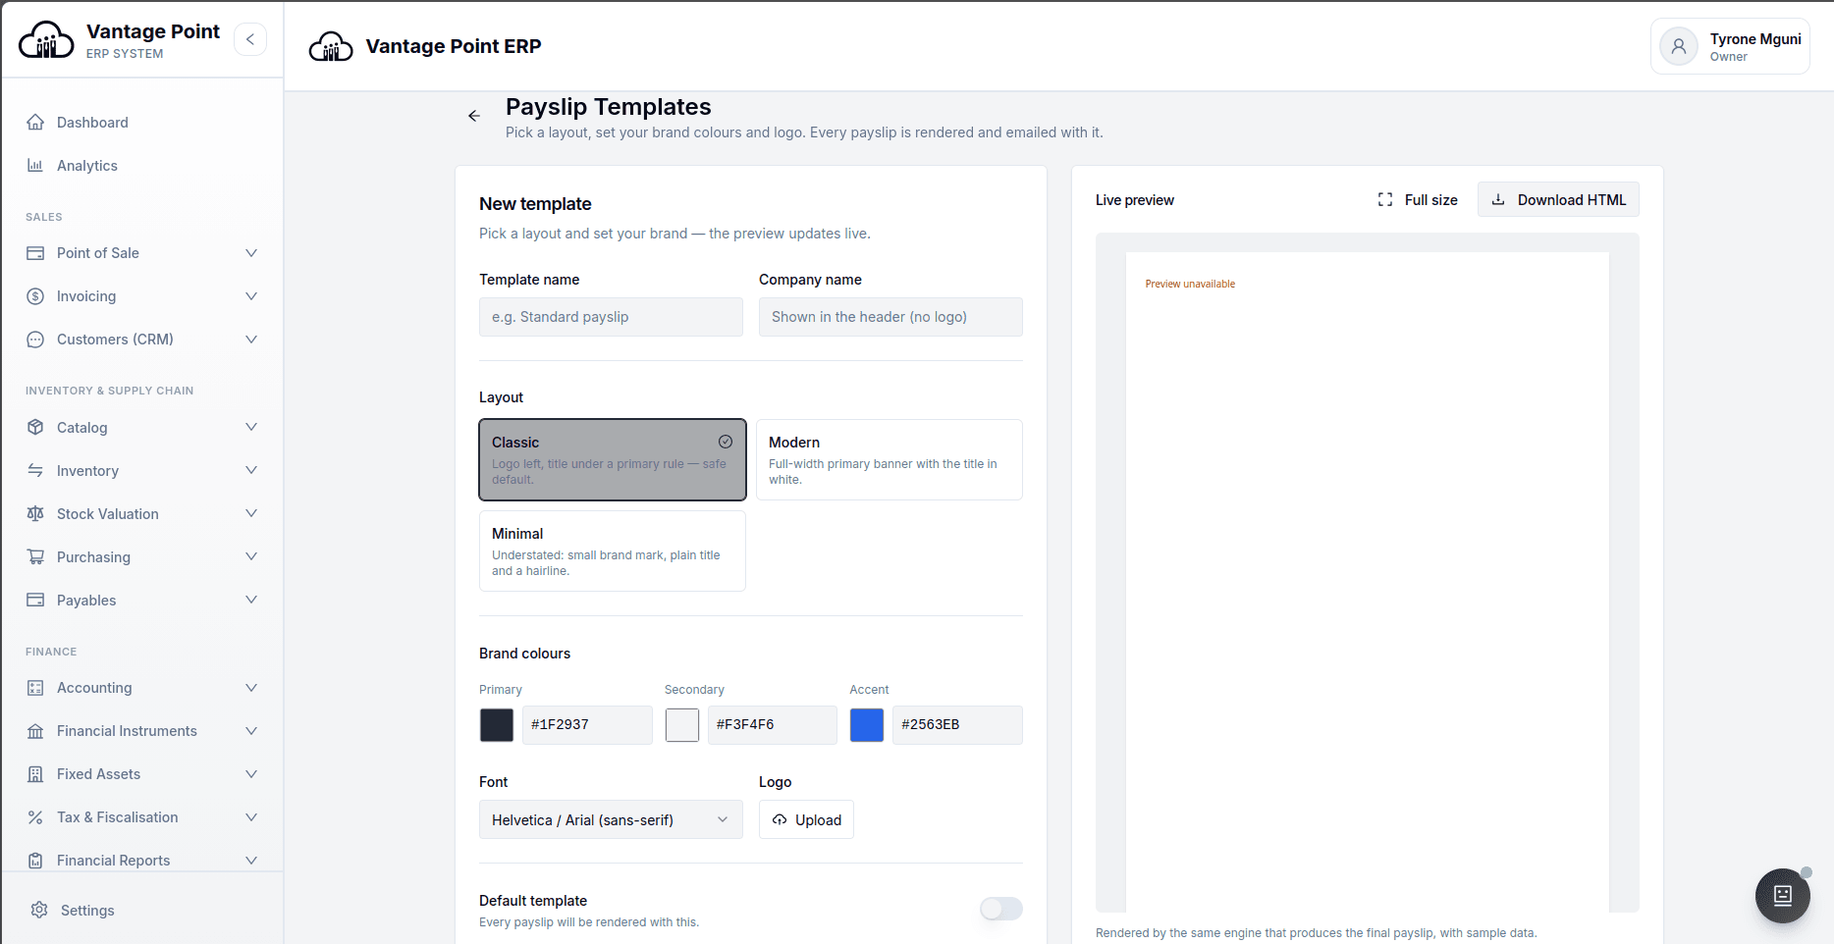Click the Upload logo button

click(806, 819)
